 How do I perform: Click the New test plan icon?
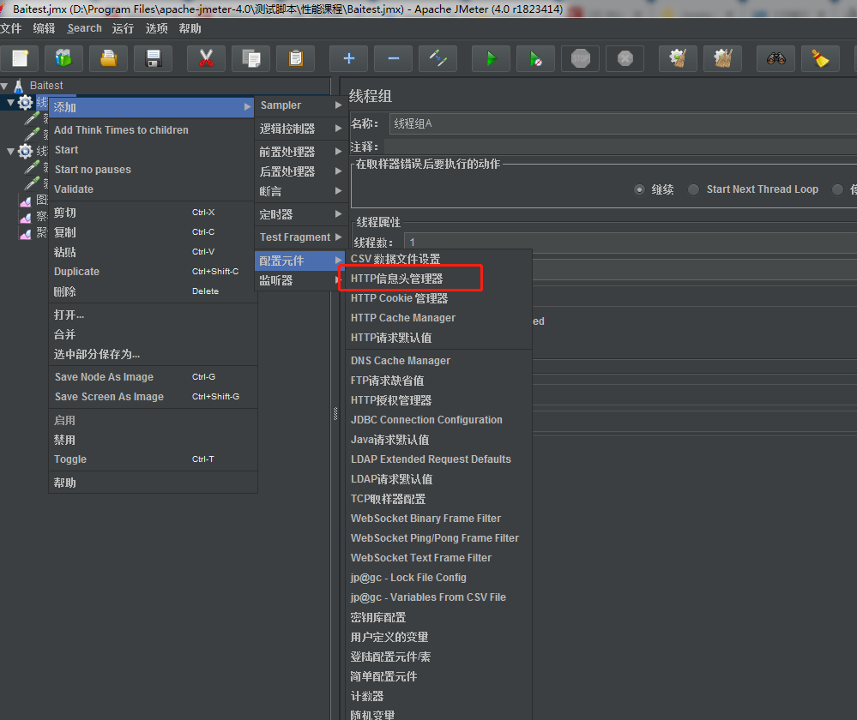(x=20, y=58)
